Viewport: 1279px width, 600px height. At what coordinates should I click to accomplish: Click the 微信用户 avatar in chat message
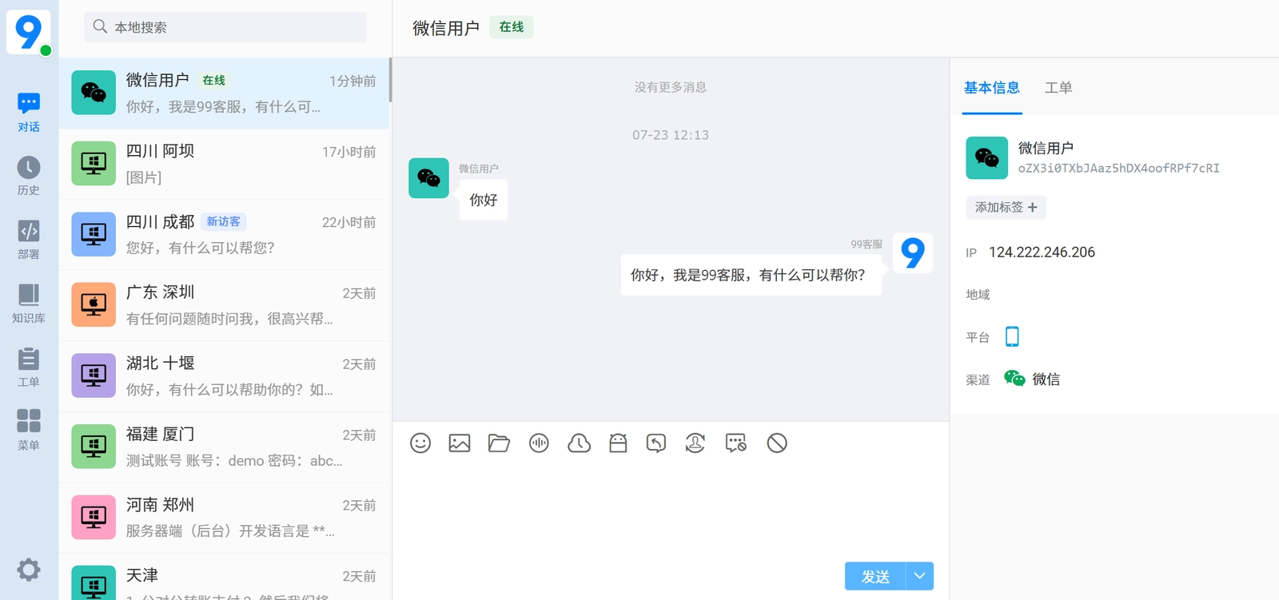428,177
